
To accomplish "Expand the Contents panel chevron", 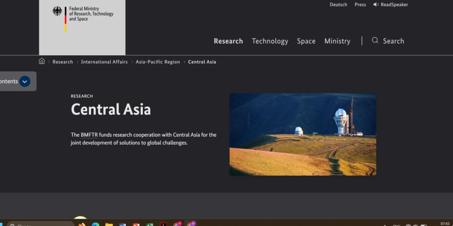I will 25,81.
